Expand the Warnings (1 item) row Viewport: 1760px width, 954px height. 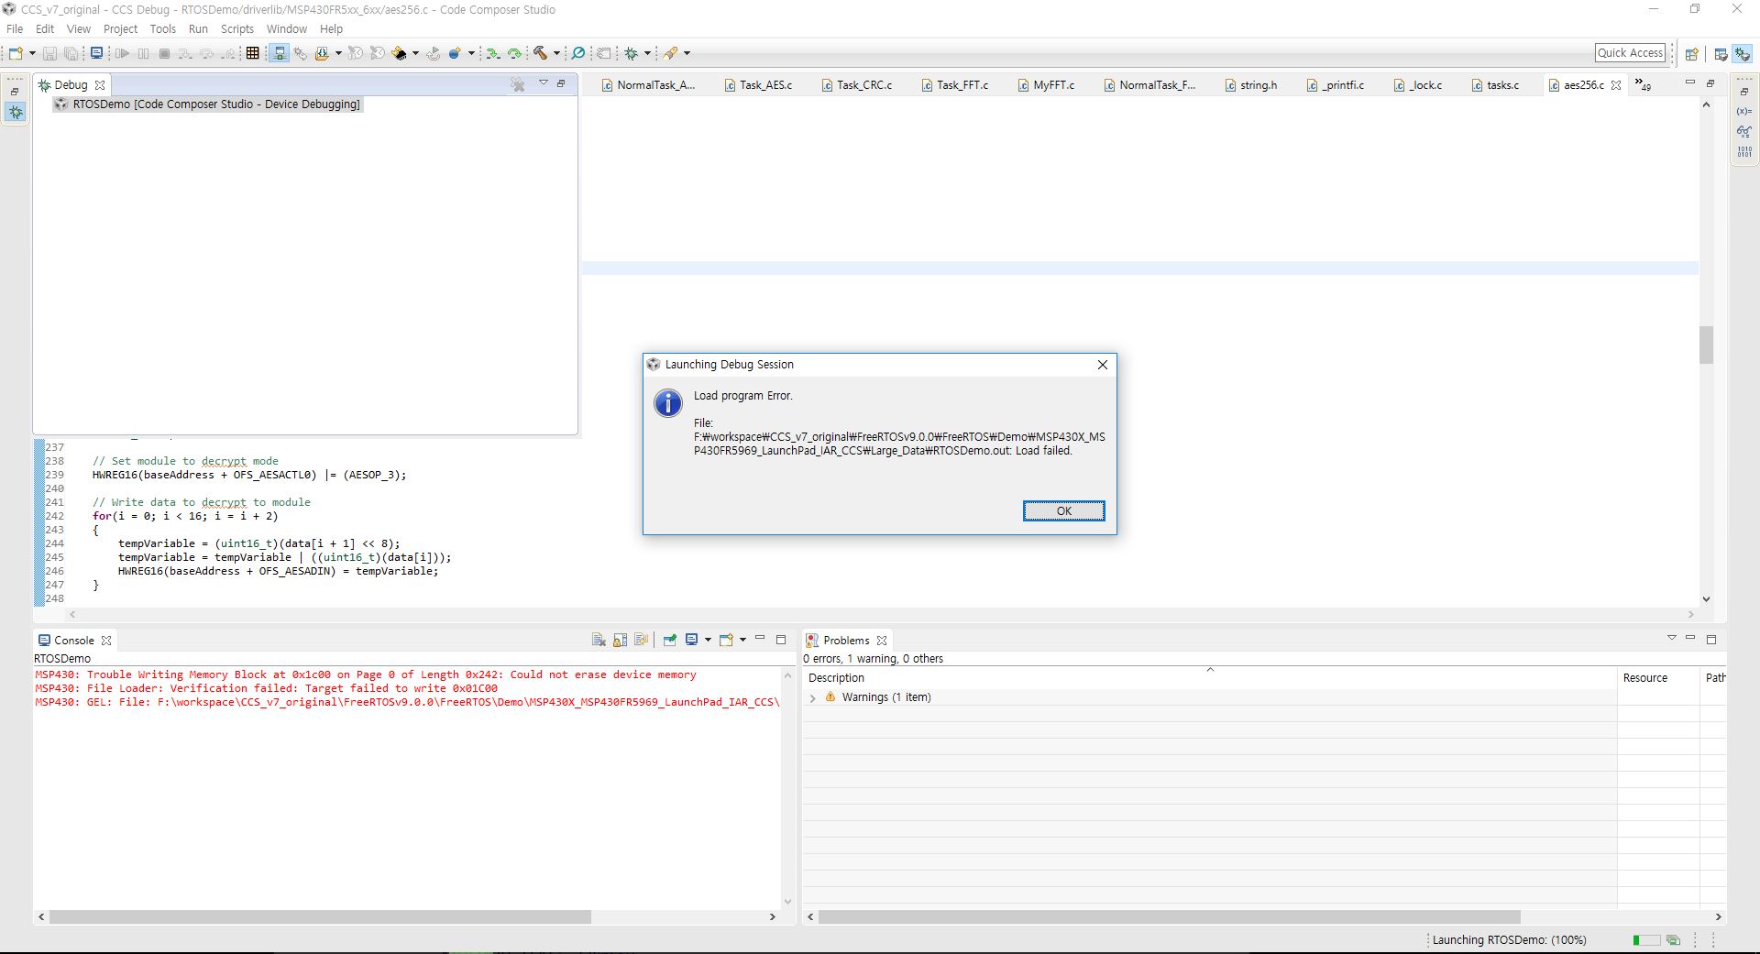[812, 697]
